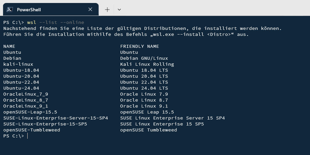This screenshot has height=155, width=310.
Task: Open a new tab with the plus button
Action: pyautogui.click(x=107, y=10)
